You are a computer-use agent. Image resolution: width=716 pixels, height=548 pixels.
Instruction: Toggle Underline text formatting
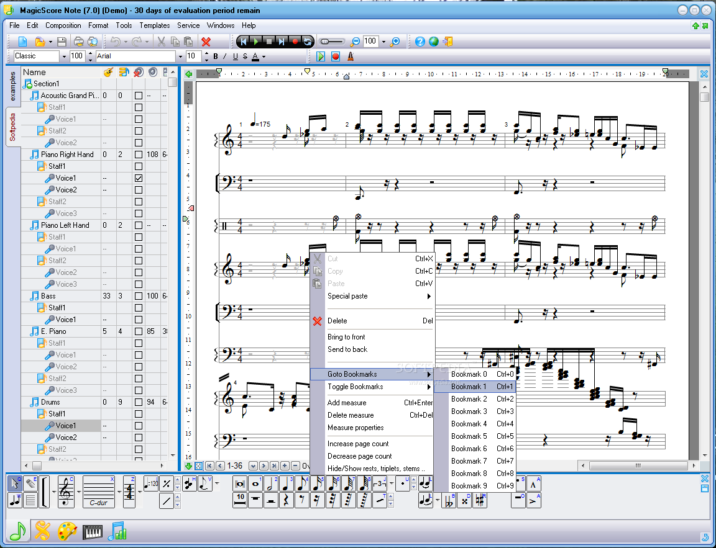coord(235,56)
